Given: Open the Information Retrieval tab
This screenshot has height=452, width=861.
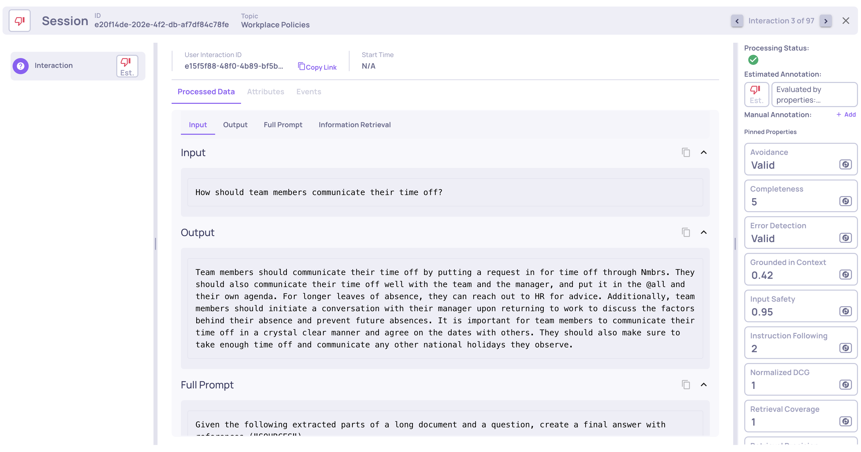Looking at the screenshot, I should [354, 125].
